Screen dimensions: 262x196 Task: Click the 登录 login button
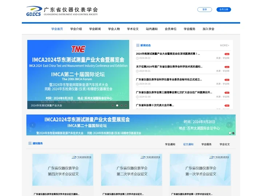tap(205, 9)
